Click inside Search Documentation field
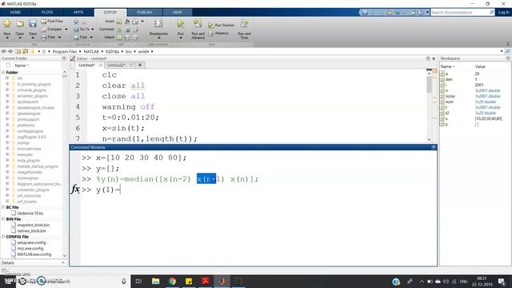 pos(460,13)
